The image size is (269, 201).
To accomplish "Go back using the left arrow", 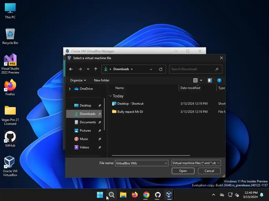I will pyautogui.click(x=71, y=69).
